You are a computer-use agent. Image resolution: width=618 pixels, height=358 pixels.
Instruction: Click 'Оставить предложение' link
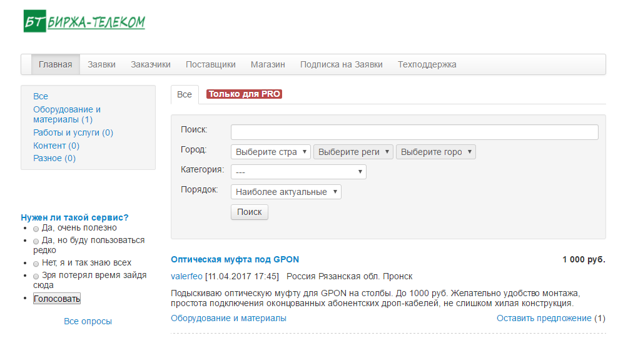click(544, 318)
